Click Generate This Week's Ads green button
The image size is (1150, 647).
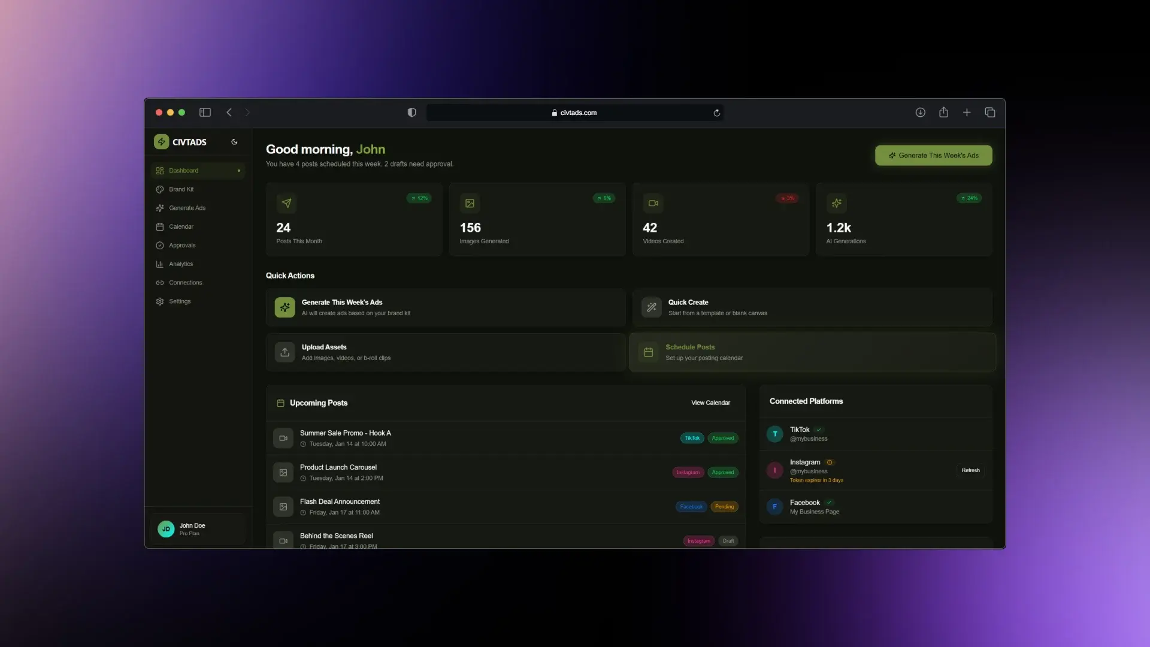tap(933, 156)
